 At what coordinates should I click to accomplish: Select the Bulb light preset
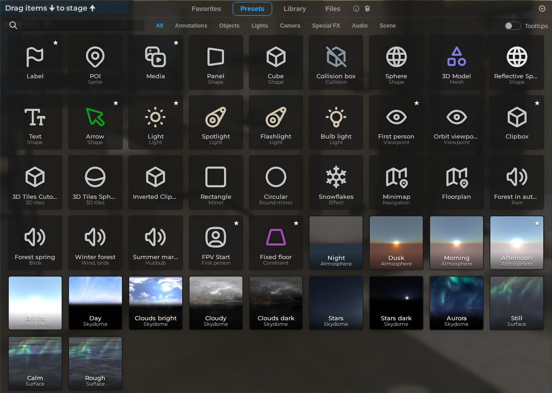click(336, 122)
